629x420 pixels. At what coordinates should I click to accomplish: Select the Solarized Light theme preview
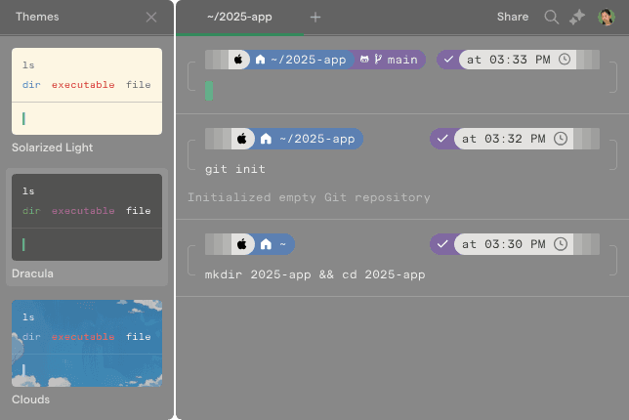87,92
